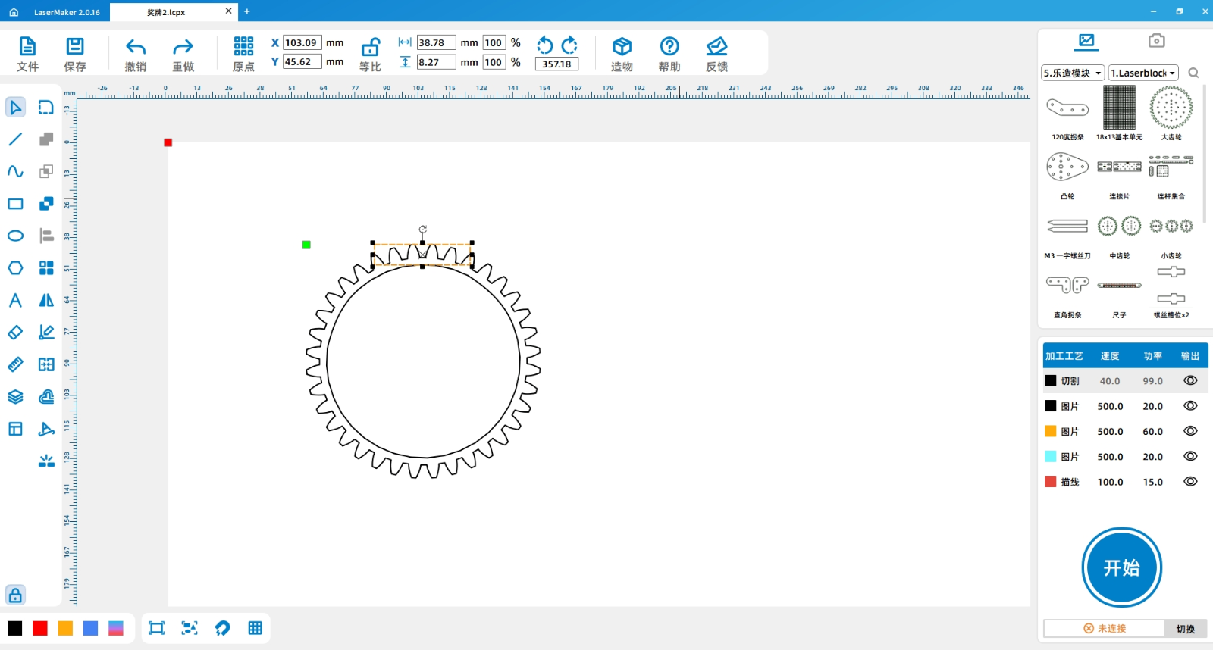Click the Redo (重做) arrow icon
The width and height of the screenshot is (1213, 650).
(183, 47)
